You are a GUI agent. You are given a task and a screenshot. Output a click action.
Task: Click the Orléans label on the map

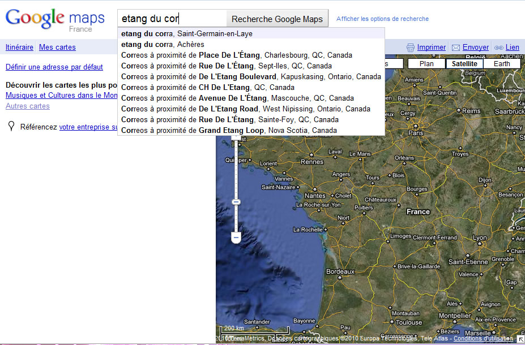(404, 157)
